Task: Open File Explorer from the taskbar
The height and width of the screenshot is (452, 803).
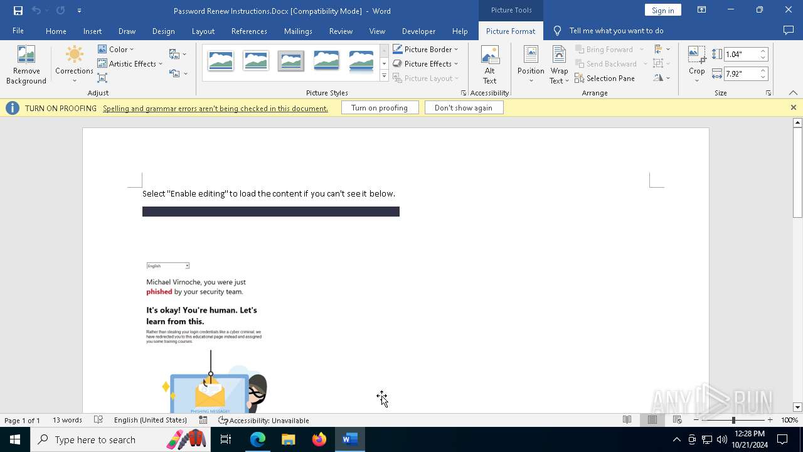Action: tap(289, 439)
